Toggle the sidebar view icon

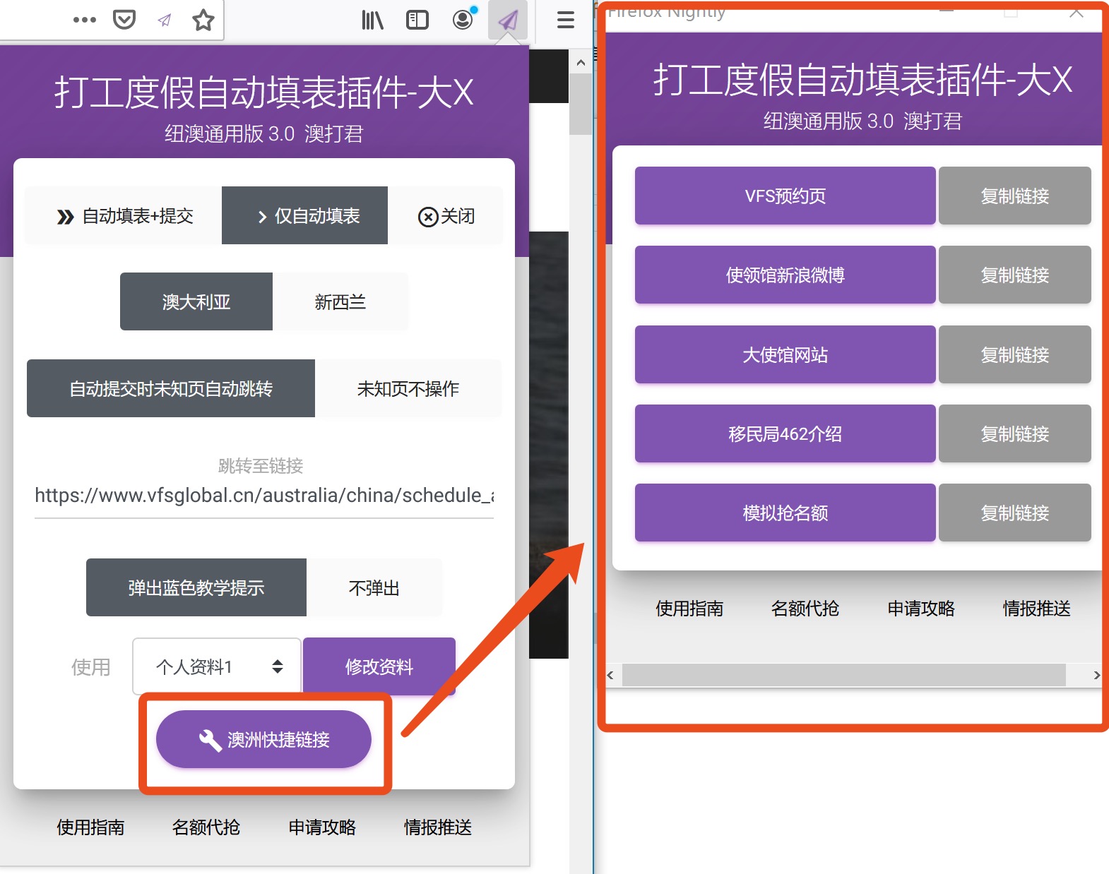coord(417,20)
